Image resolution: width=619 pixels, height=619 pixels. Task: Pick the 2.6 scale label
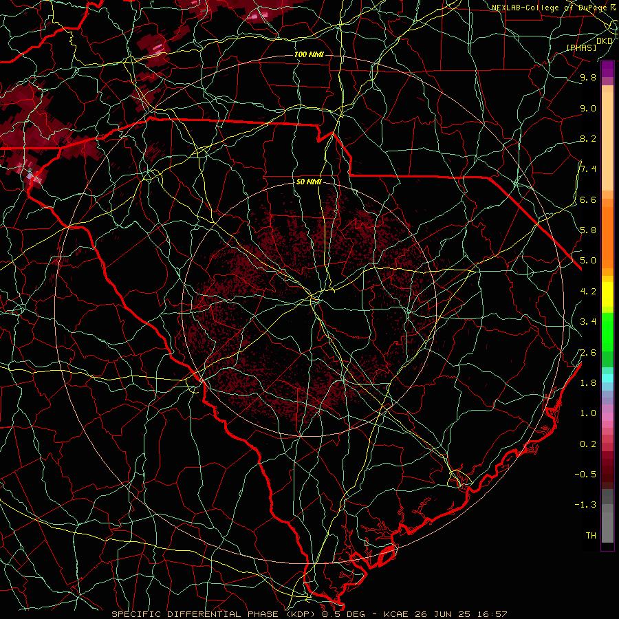tap(588, 353)
